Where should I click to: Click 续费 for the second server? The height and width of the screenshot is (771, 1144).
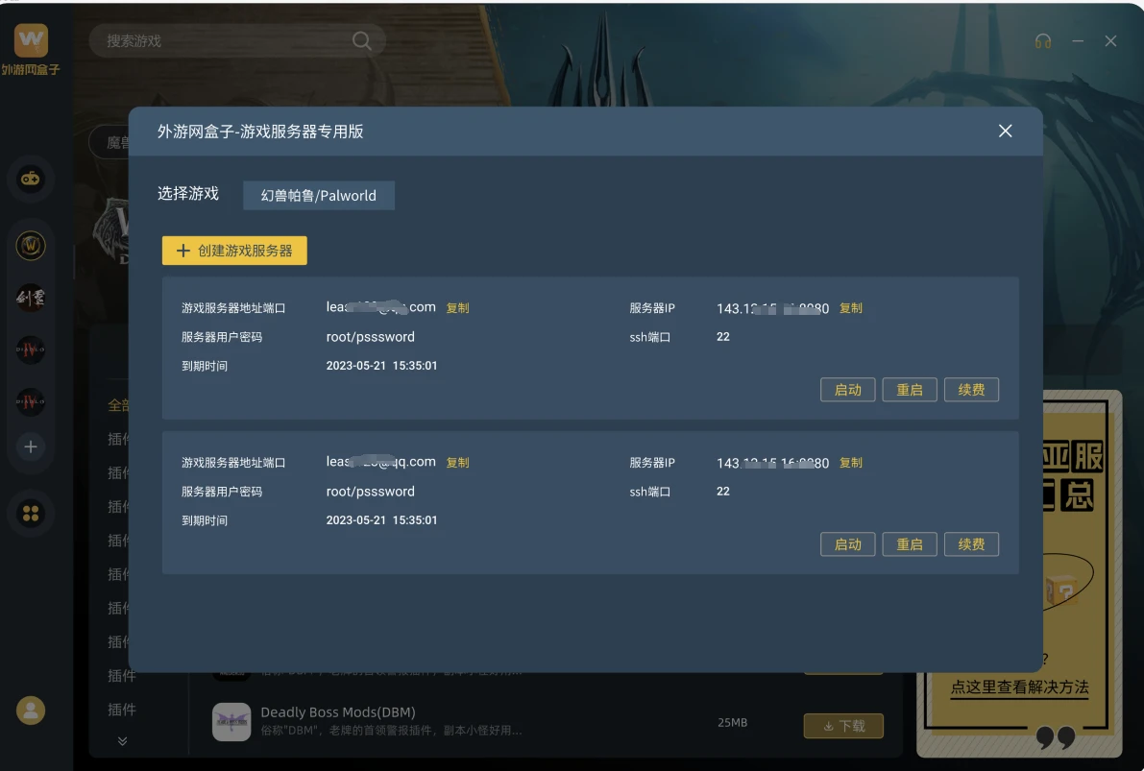click(971, 544)
